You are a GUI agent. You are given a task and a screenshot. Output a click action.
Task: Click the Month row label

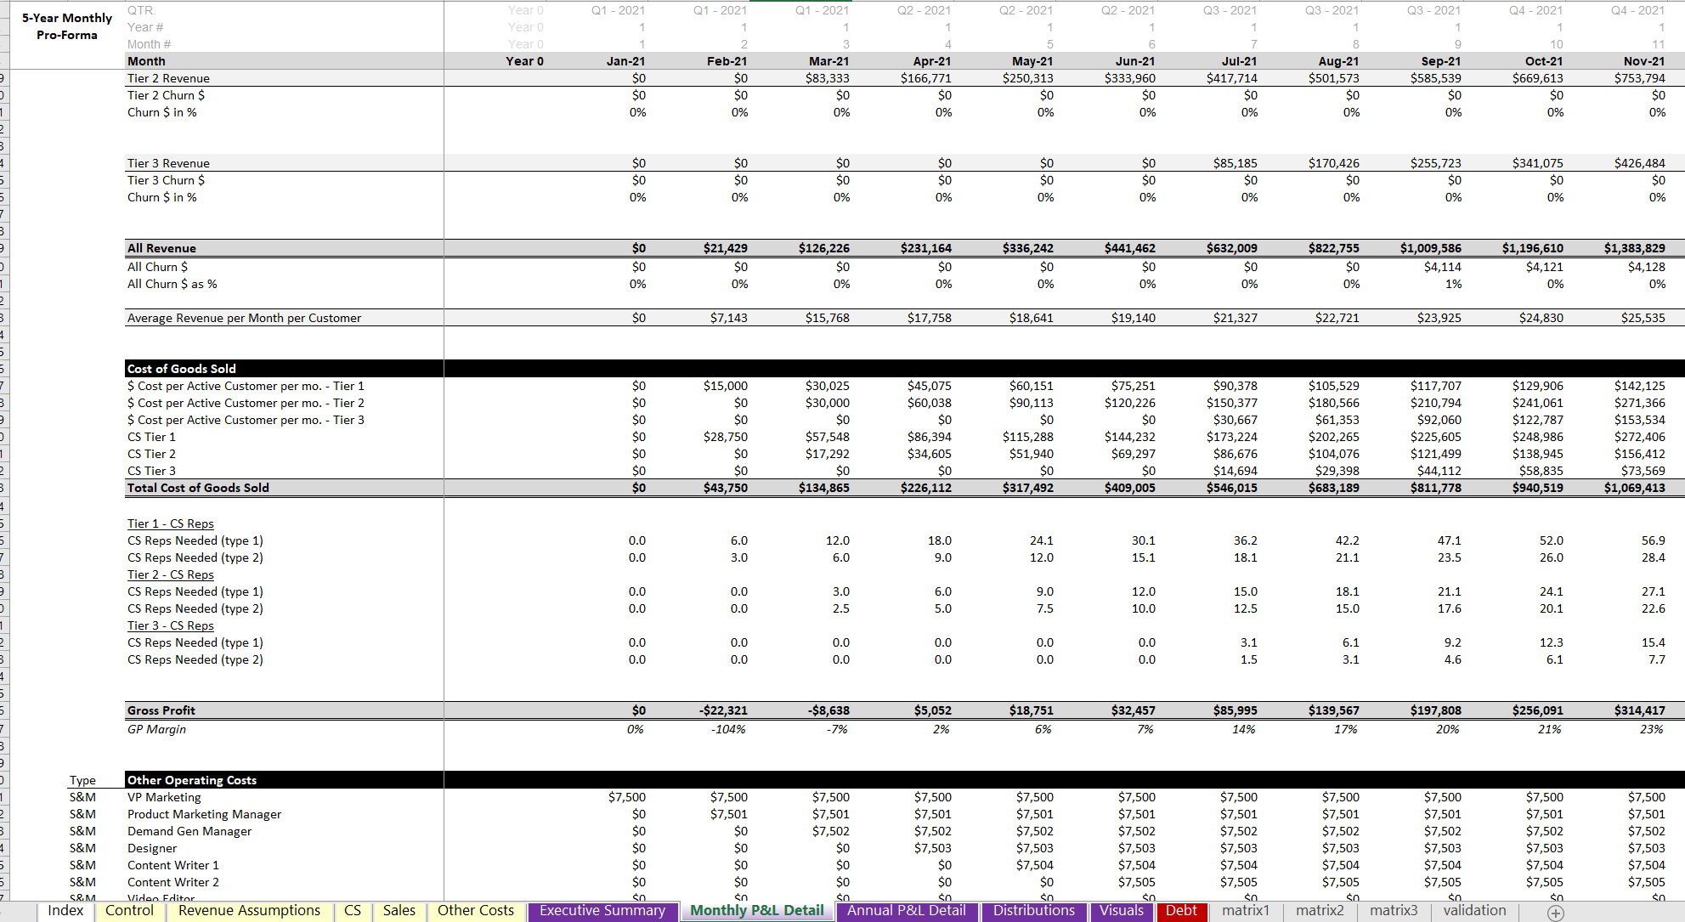(146, 61)
